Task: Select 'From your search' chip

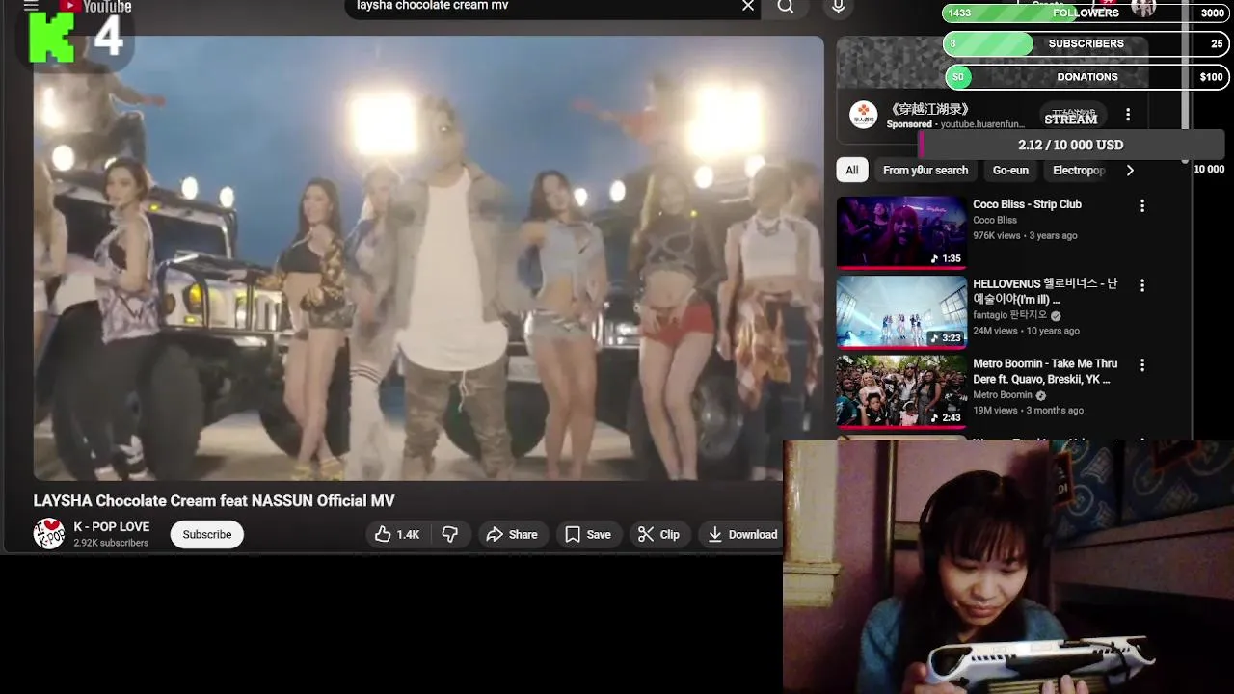Action: (925, 170)
